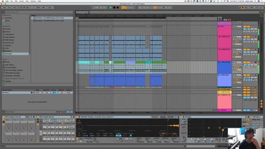The image size is (265, 149).
Task: Fold the 7 000 straight track
Action: pyautogui.click(x=219, y=62)
